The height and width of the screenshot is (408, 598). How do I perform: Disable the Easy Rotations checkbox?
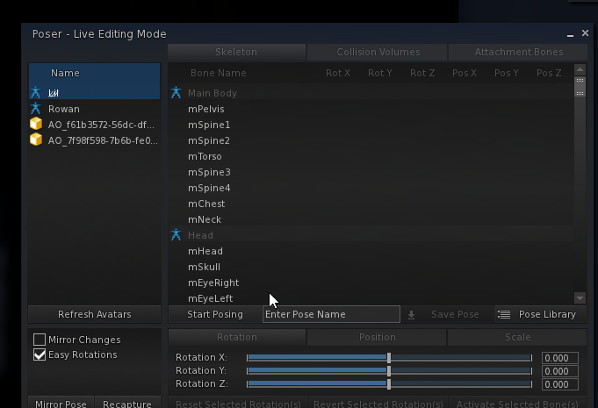pos(40,354)
